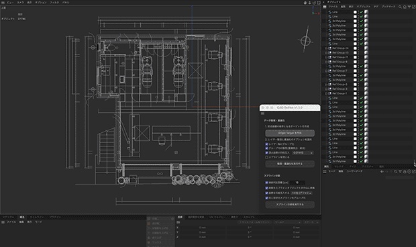Click the viewport axis orientation gizmo
Screen dimensions: 416x247
[x=315, y=11]
